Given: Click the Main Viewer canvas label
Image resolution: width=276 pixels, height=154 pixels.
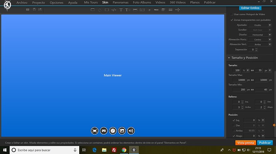Looking at the screenshot, I should pos(113,75).
